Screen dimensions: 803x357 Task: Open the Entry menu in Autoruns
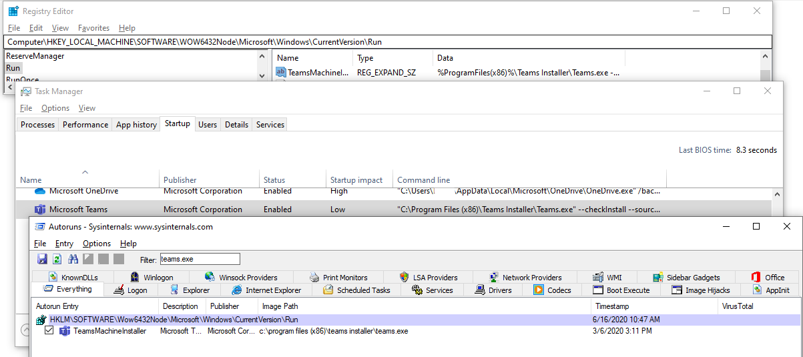pos(64,244)
